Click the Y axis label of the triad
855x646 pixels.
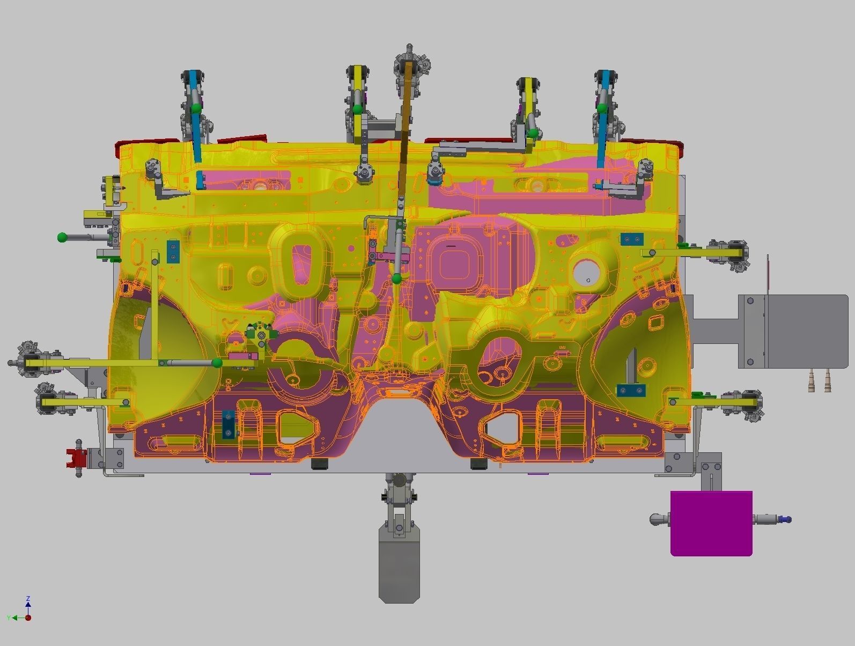click(9, 618)
